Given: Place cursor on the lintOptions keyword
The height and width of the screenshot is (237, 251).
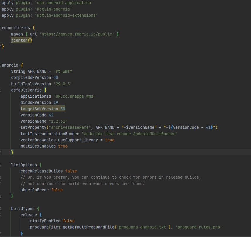Looking at the screenshot, I should [24, 165].
